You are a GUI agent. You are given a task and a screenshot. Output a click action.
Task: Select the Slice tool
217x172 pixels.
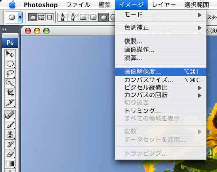tap(10, 103)
